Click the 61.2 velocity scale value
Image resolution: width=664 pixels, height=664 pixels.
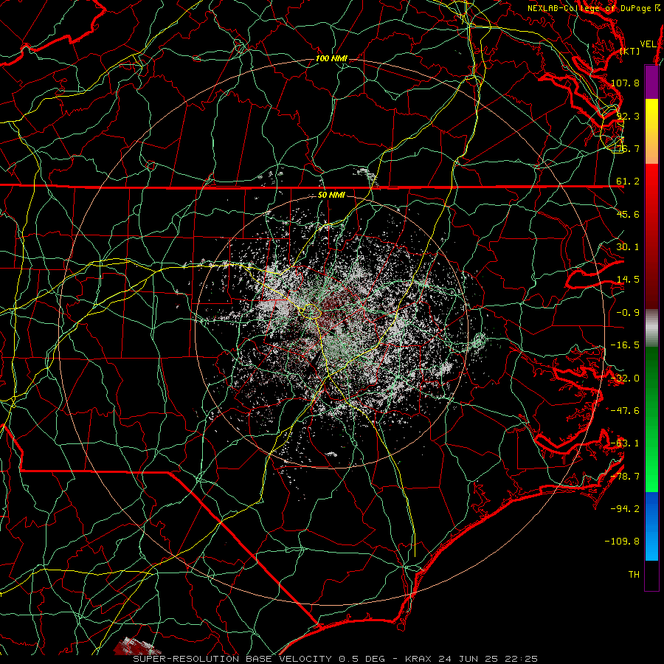628,181
